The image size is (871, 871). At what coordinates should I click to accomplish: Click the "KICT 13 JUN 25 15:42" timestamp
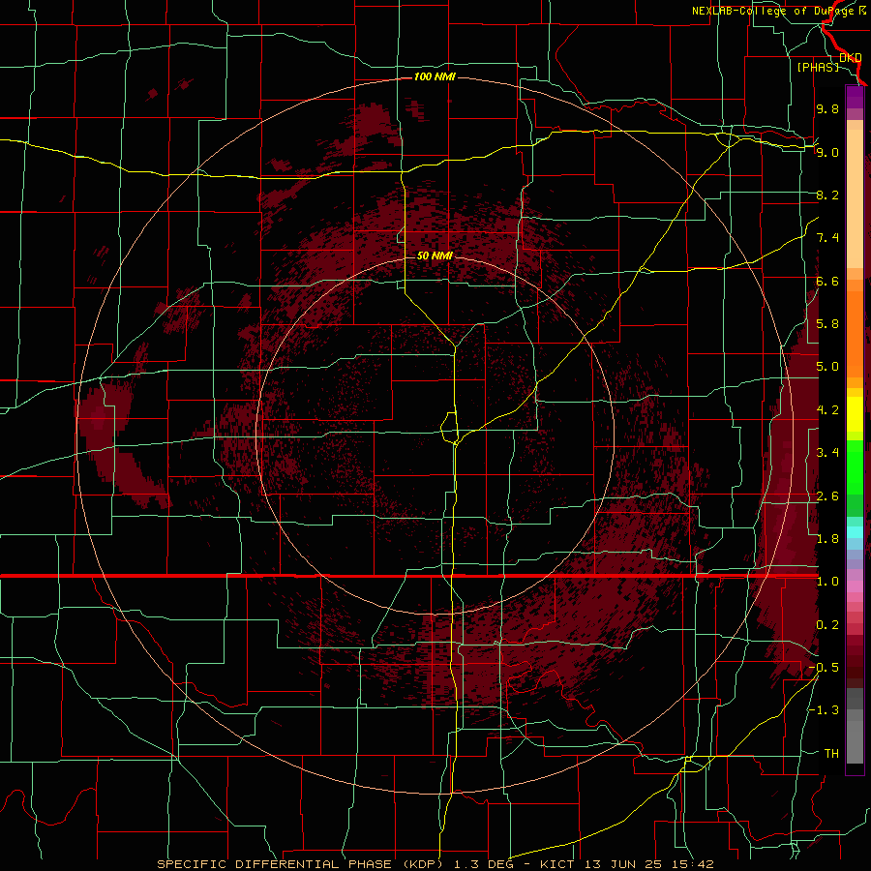626,864
